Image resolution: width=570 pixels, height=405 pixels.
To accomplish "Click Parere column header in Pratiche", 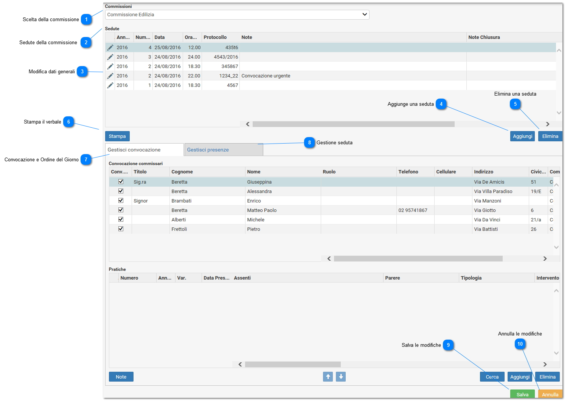I will 421,278.
